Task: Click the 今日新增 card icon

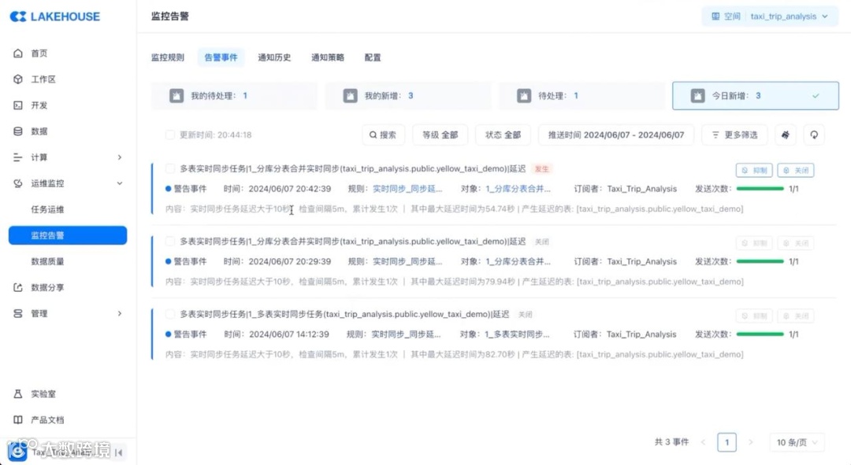Action: pyautogui.click(x=697, y=96)
